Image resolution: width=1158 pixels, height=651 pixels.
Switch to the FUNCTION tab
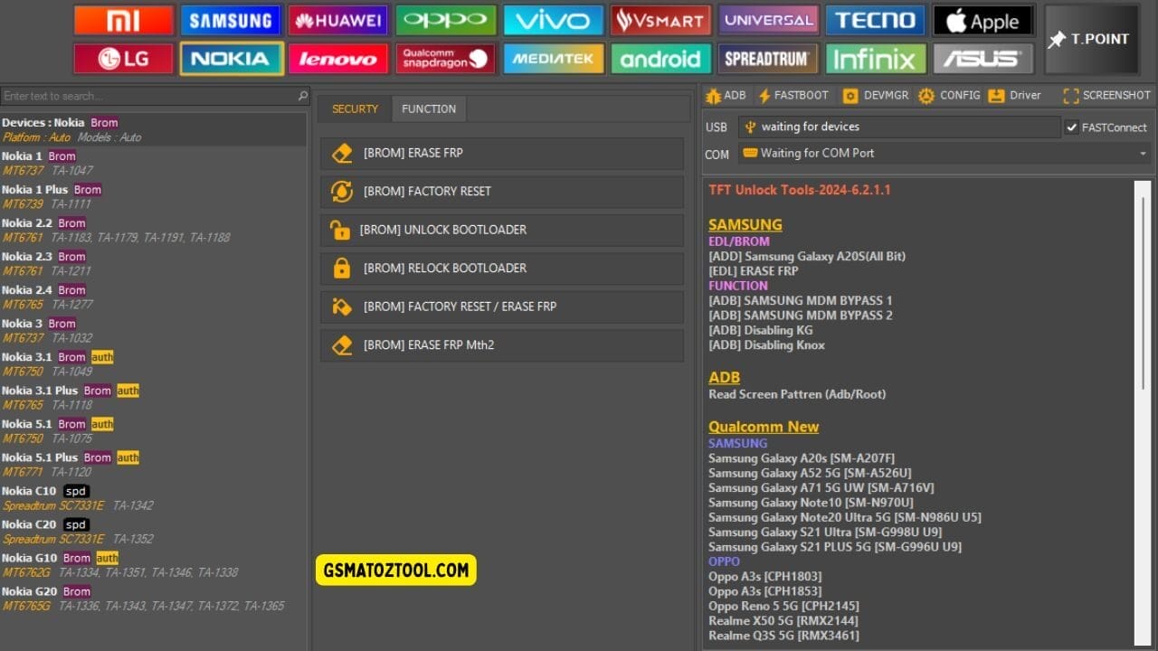429,108
